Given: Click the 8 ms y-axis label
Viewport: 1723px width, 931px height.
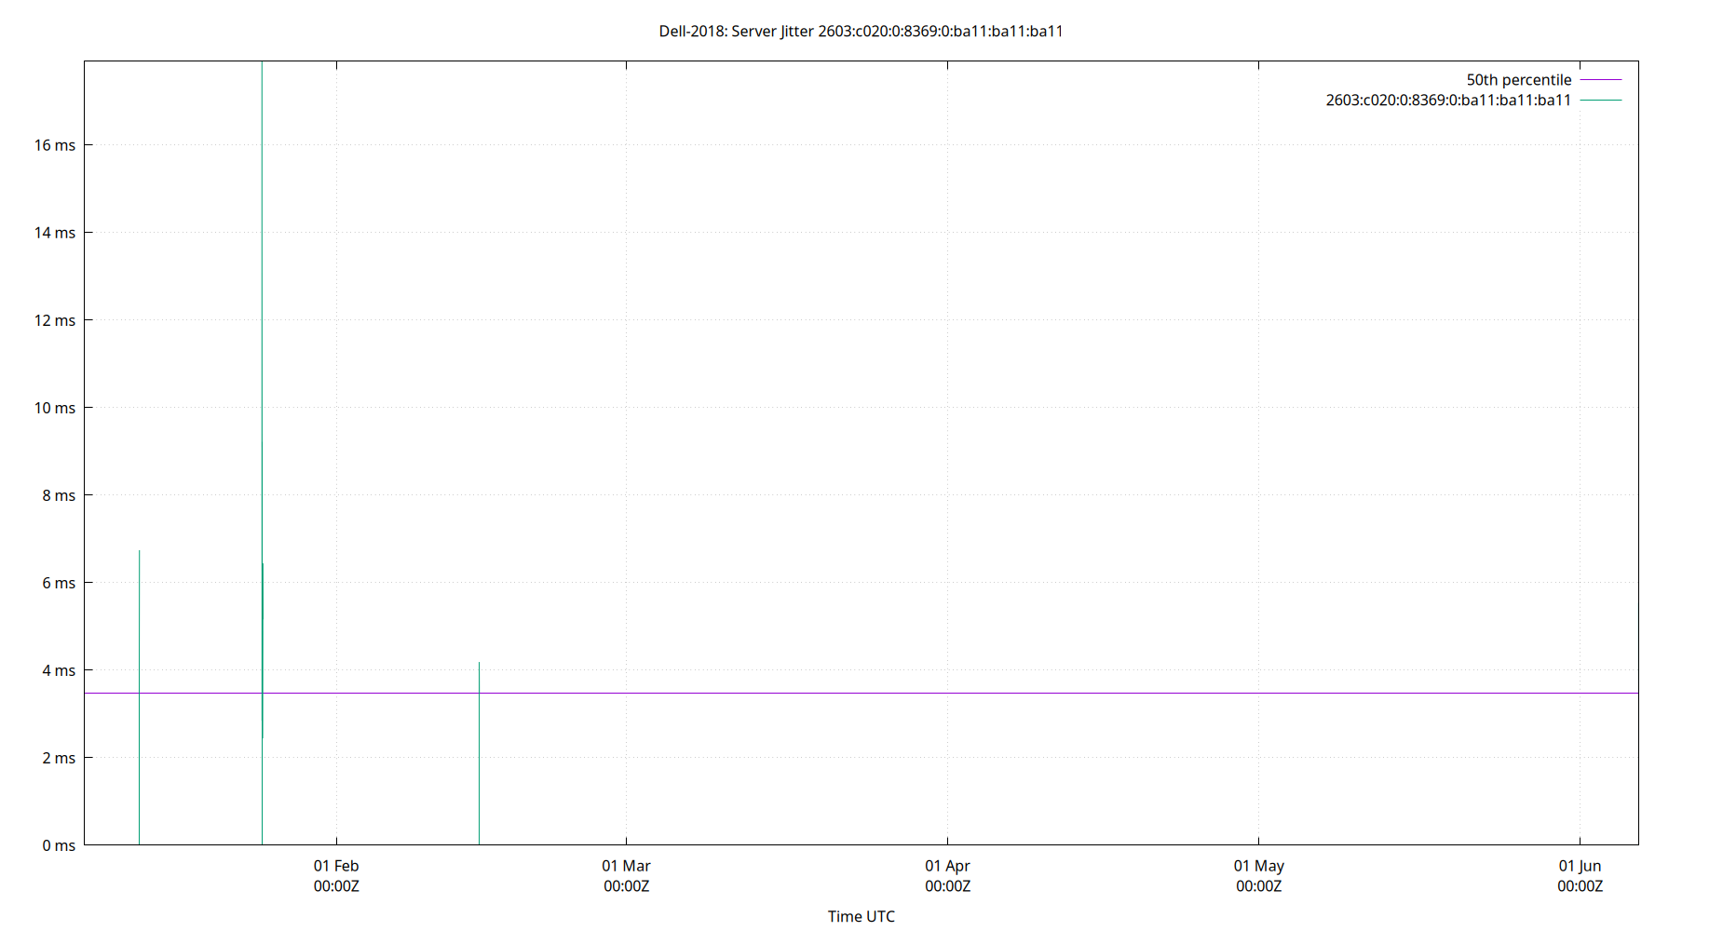Looking at the screenshot, I should tap(57, 495).
